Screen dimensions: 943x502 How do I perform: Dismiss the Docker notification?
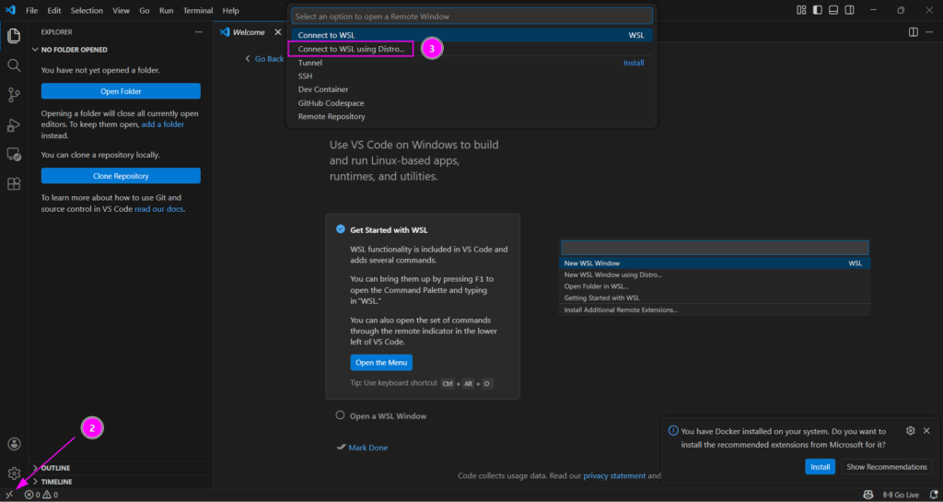coord(926,430)
